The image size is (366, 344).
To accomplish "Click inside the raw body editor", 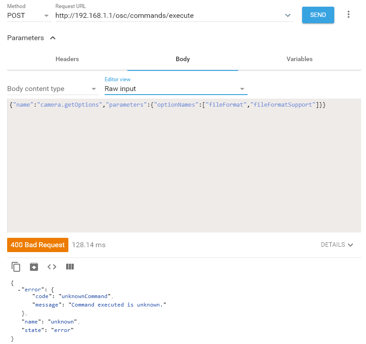I will (184, 170).
